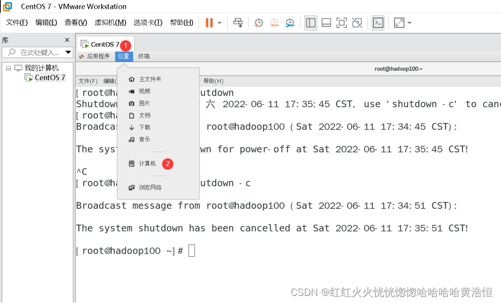
Task: Toggle the thumbnail bar view icon
Action: tap(326, 23)
